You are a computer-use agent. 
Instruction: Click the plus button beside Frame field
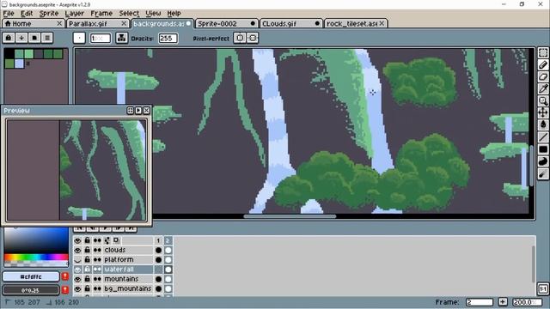pos(503,302)
